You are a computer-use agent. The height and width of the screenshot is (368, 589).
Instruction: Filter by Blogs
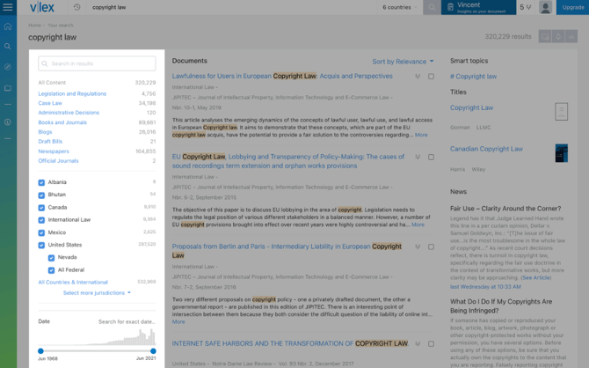coord(45,132)
